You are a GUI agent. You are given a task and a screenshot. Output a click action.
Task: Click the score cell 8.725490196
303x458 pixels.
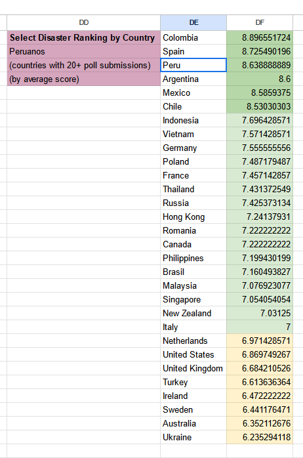click(260, 51)
